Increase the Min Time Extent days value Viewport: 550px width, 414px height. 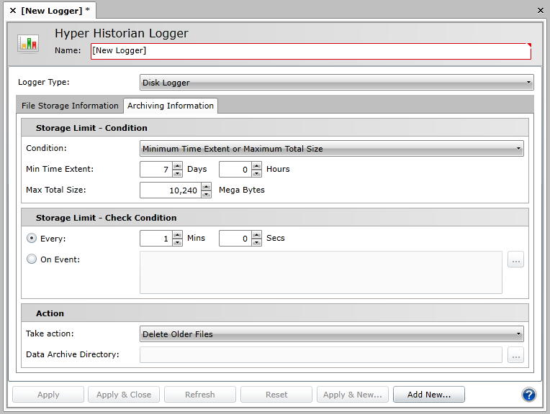(178, 165)
